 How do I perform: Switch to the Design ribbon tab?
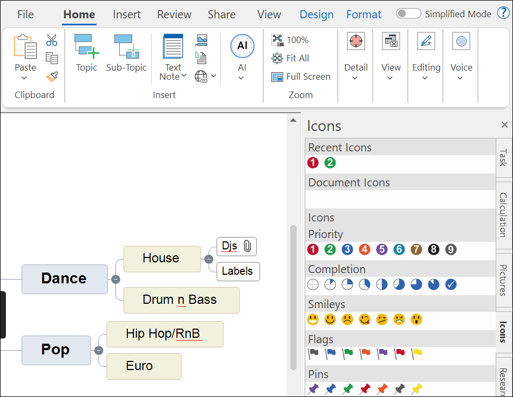pos(317,15)
